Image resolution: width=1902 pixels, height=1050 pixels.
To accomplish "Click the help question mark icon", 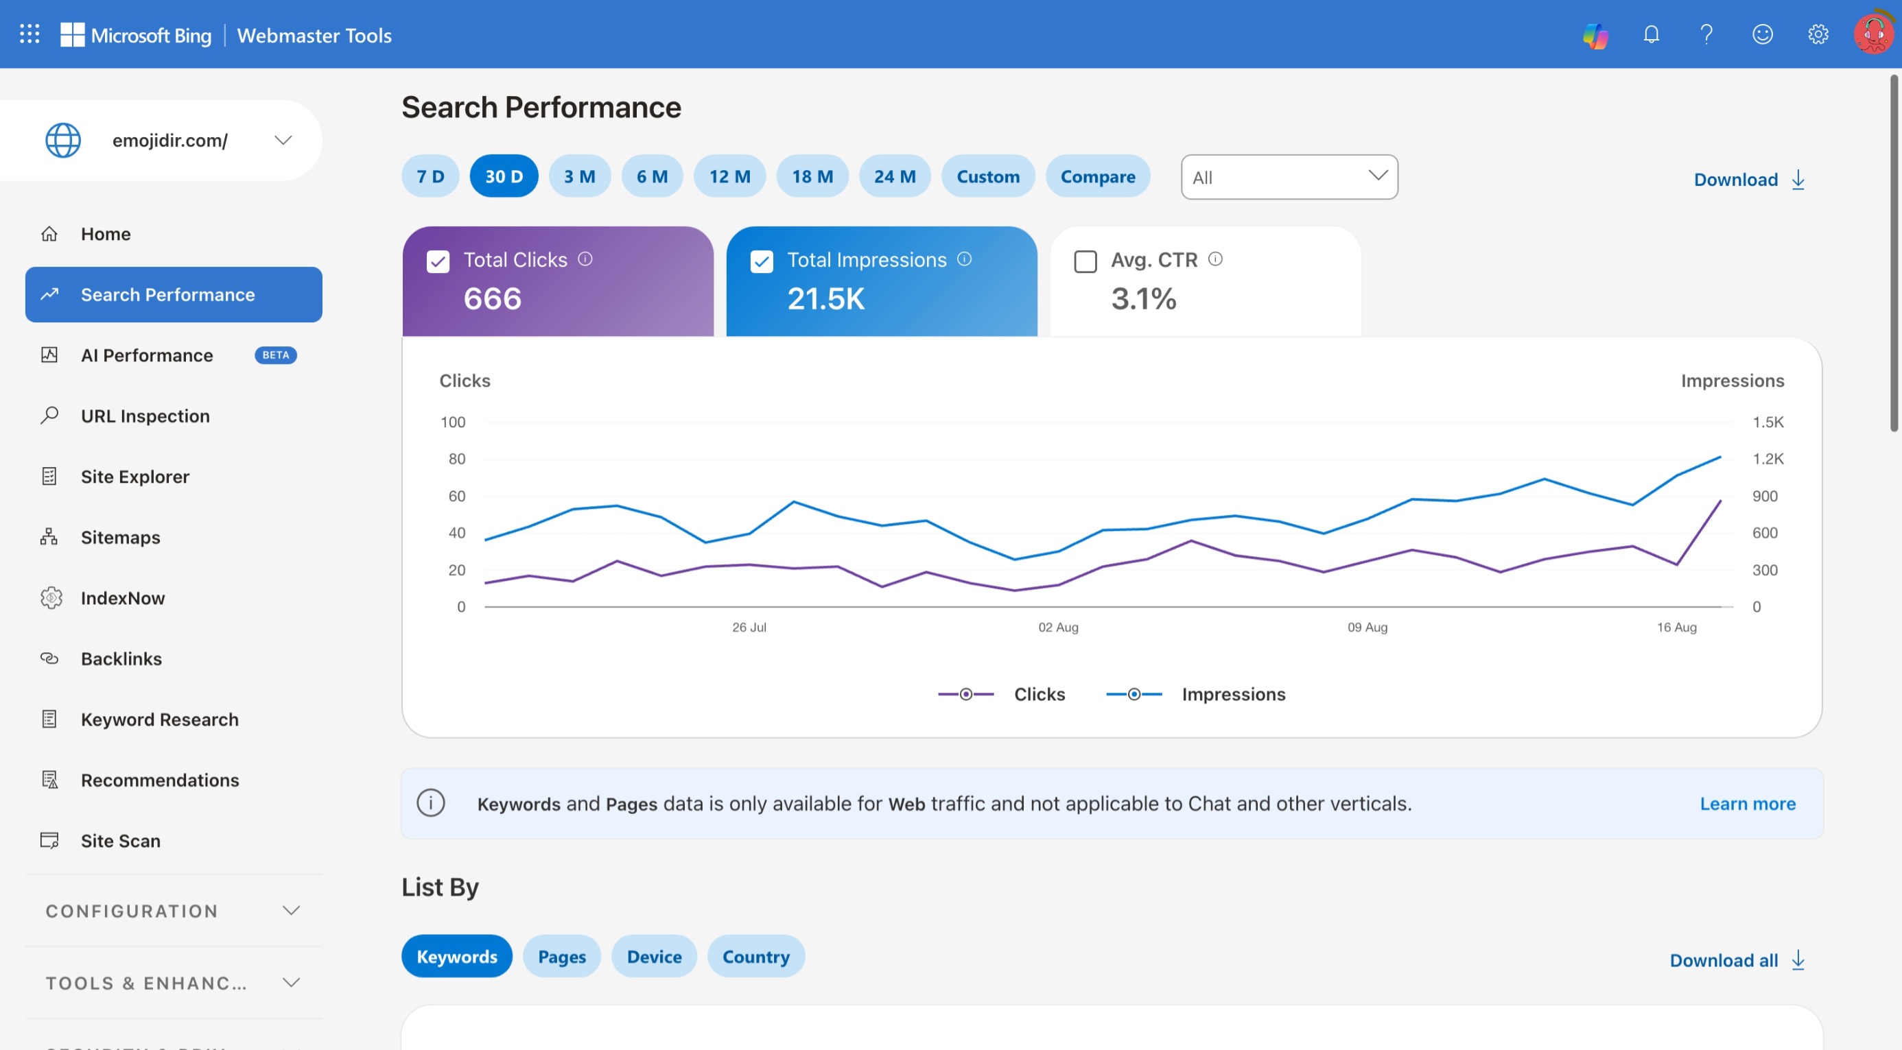I will pyautogui.click(x=1706, y=35).
